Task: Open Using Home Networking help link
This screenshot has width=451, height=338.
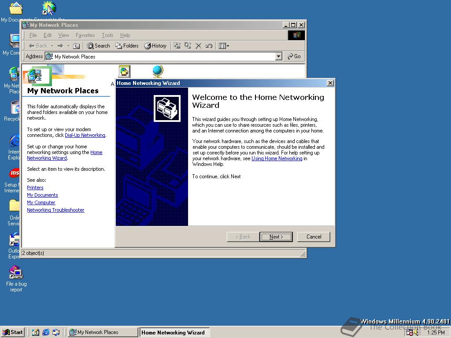Action: pos(277,158)
